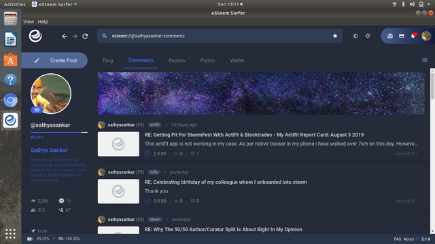
Task: Switch layout with grid view icon
Action: click(x=424, y=60)
